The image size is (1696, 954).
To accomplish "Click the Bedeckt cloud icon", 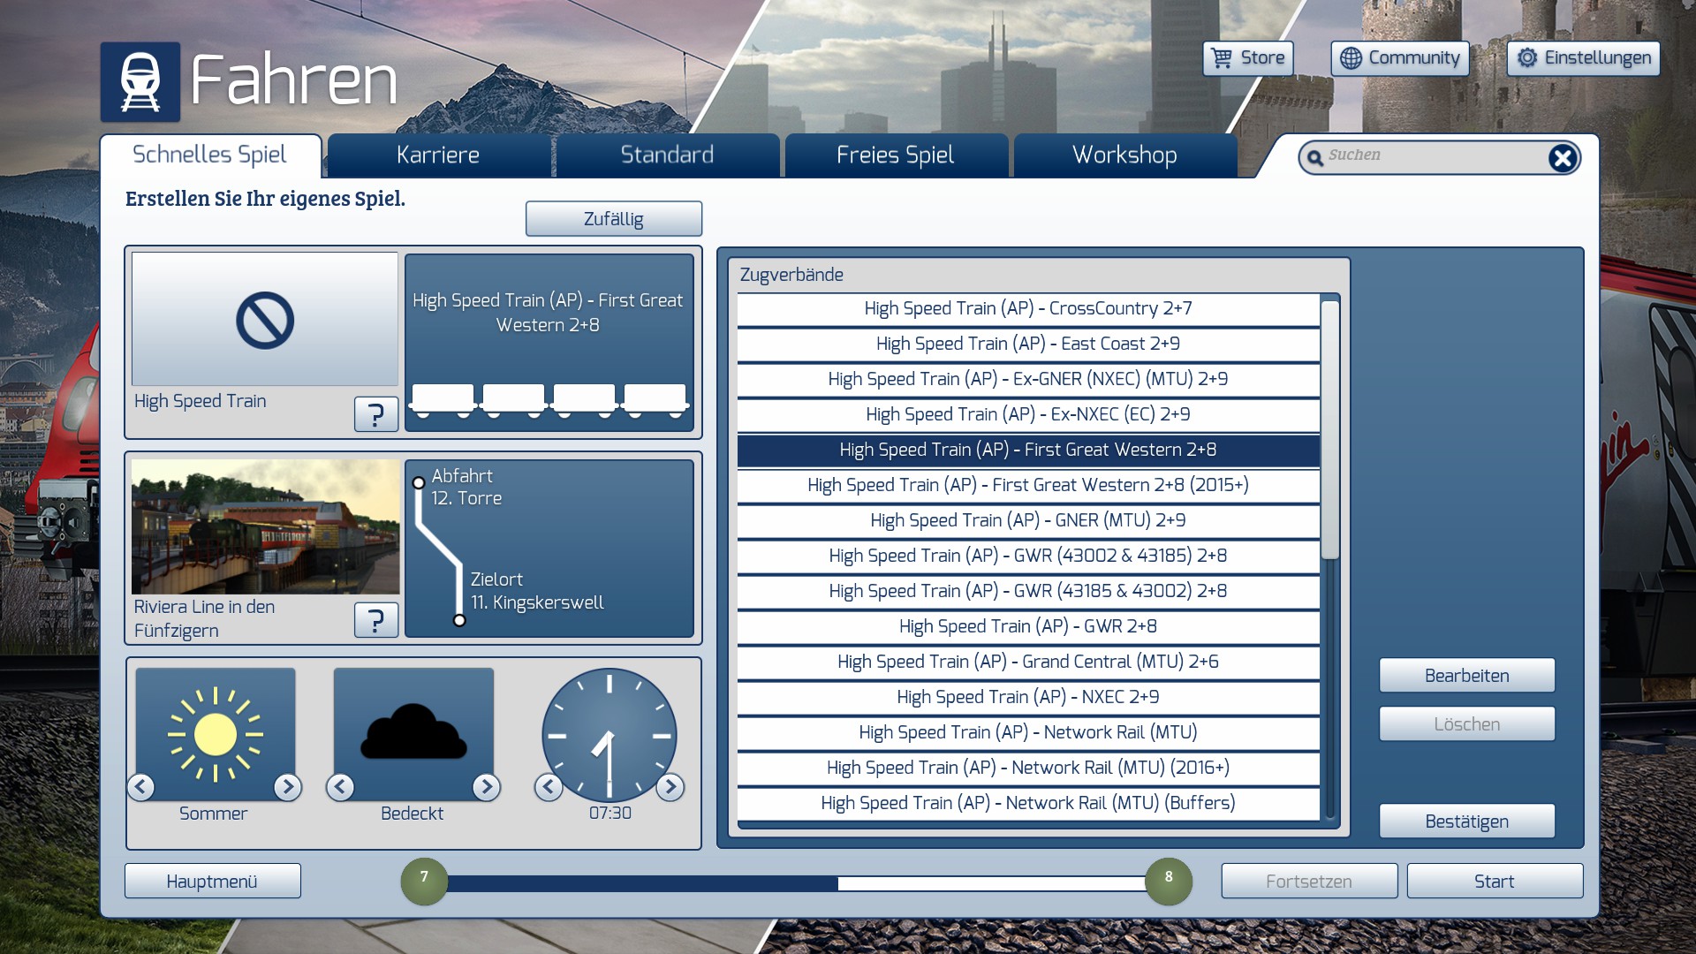I will (x=413, y=734).
